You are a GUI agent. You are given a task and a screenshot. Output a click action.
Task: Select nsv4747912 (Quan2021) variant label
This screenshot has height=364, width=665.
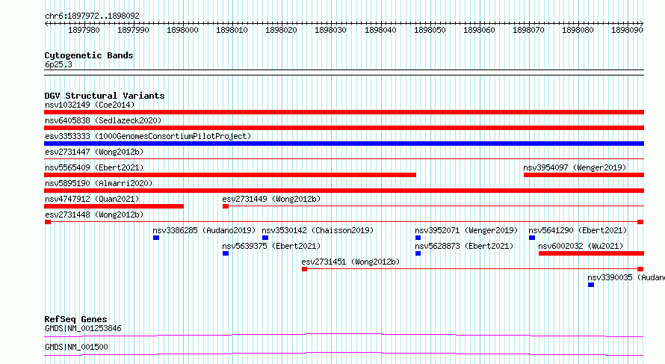pyautogui.click(x=92, y=199)
